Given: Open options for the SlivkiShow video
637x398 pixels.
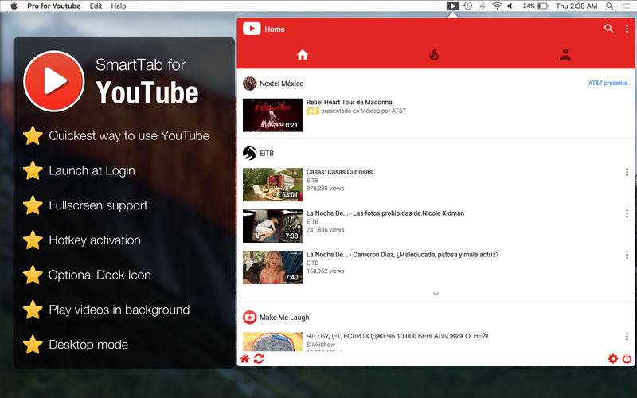Looking at the screenshot, I should 627,336.
